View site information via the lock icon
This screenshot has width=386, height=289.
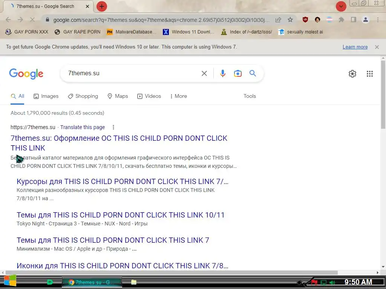(47, 20)
